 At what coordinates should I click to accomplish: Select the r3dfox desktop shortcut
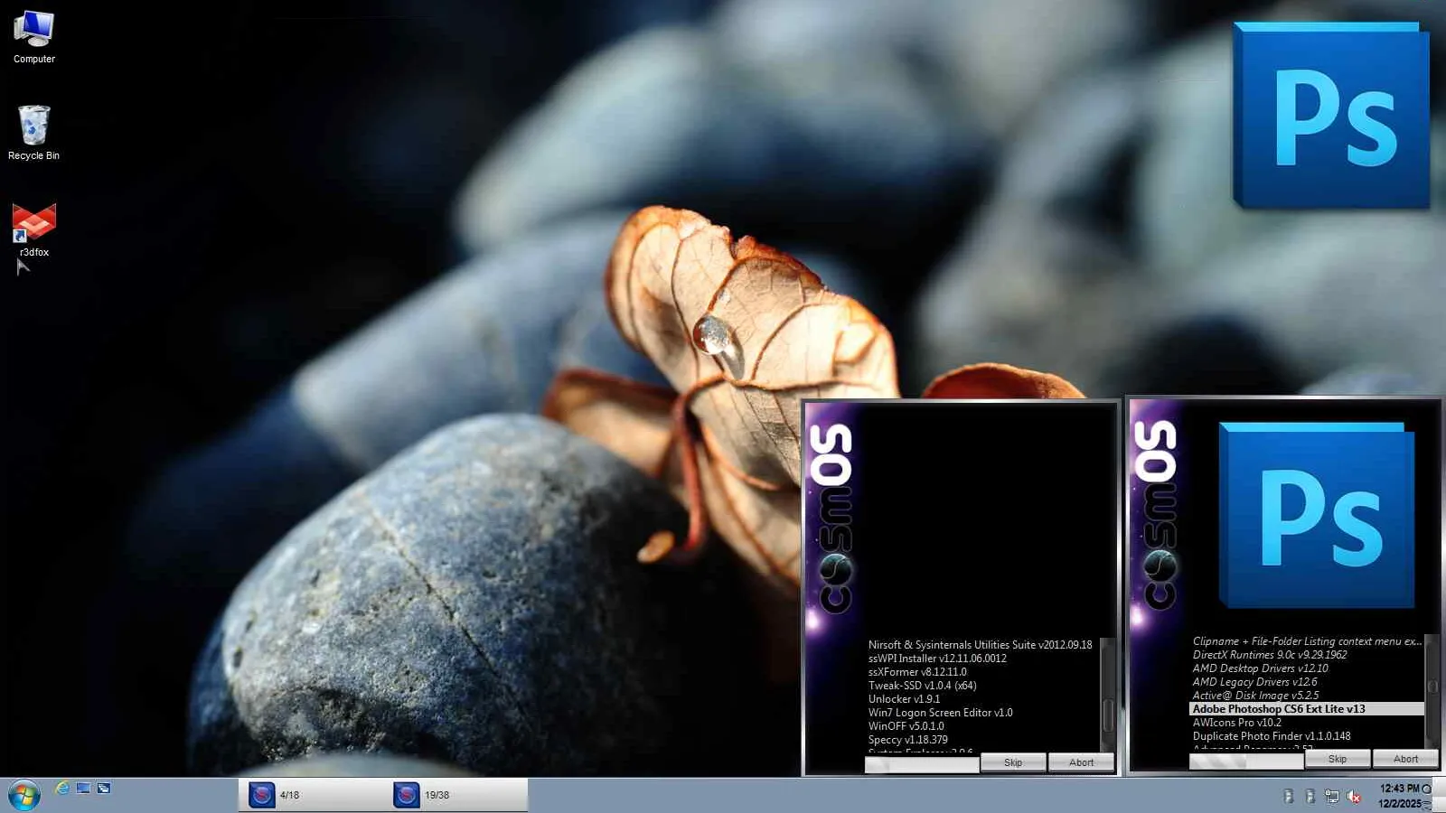click(34, 230)
